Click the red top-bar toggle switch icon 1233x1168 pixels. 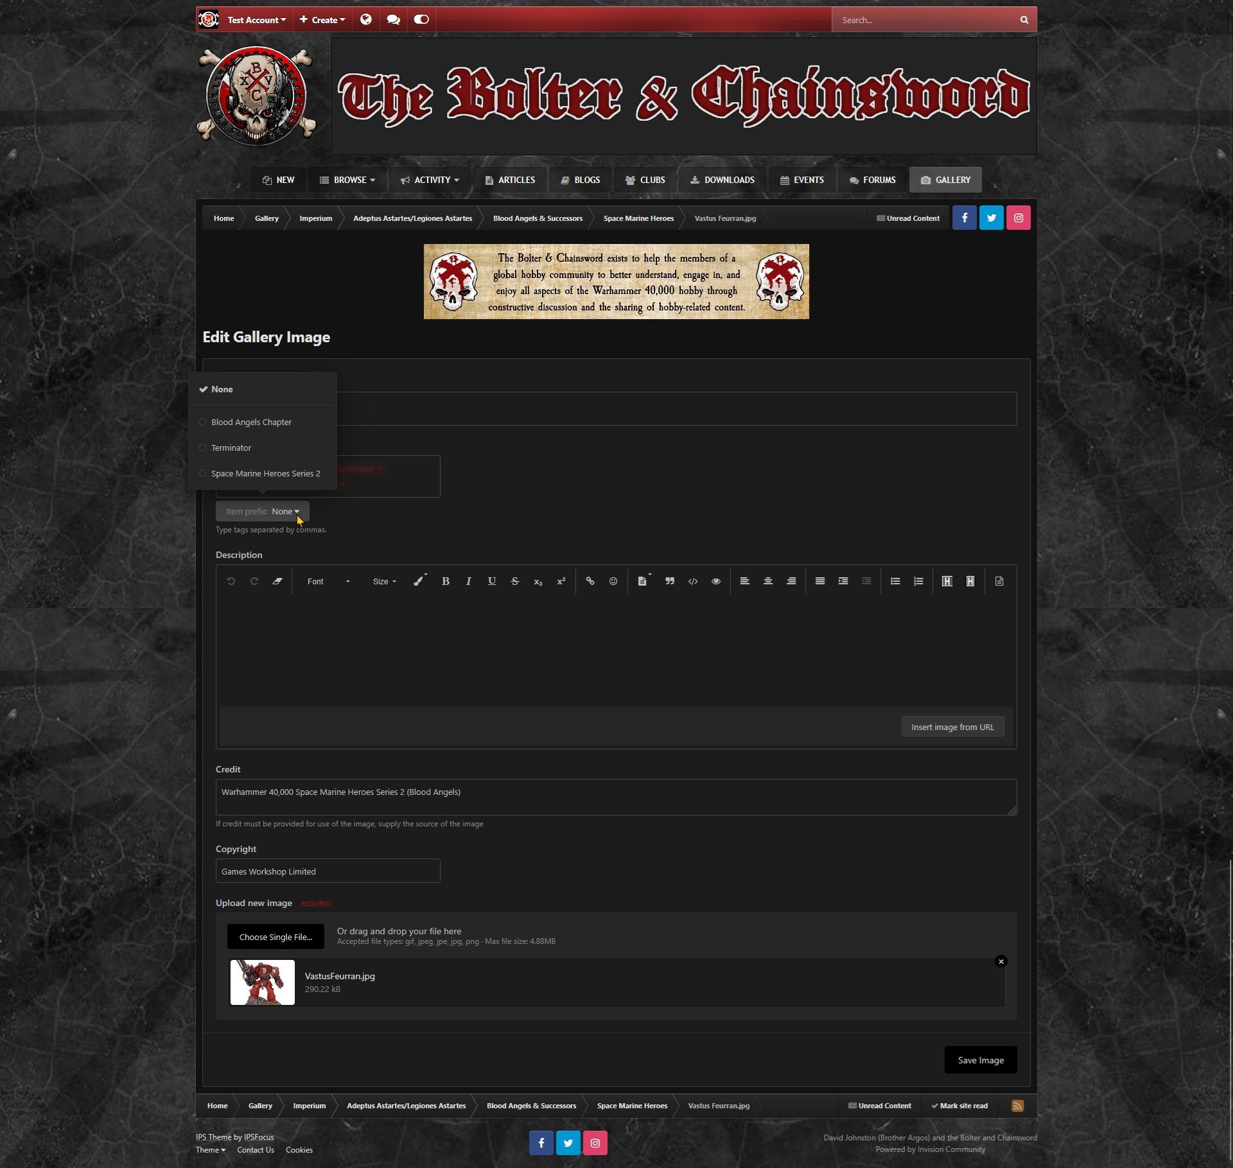point(421,20)
